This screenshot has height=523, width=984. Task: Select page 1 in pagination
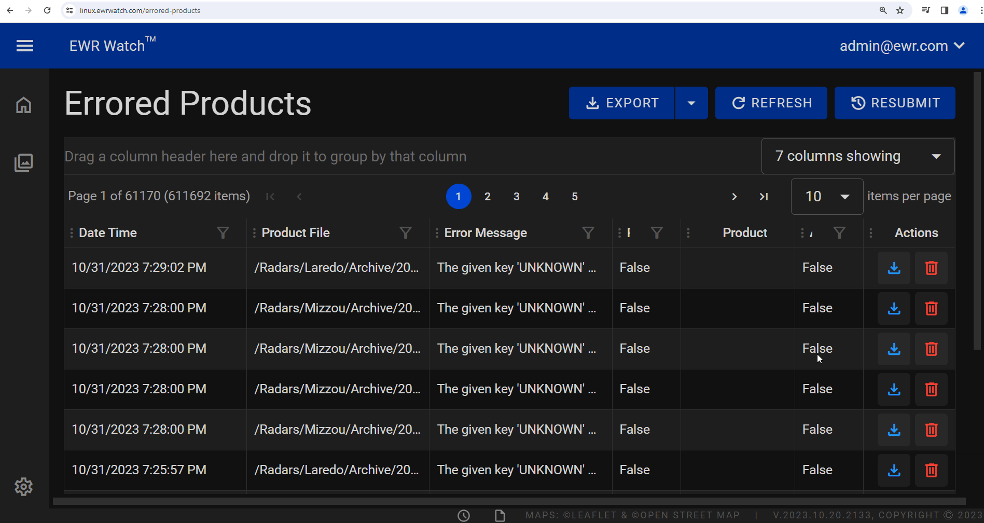459,197
